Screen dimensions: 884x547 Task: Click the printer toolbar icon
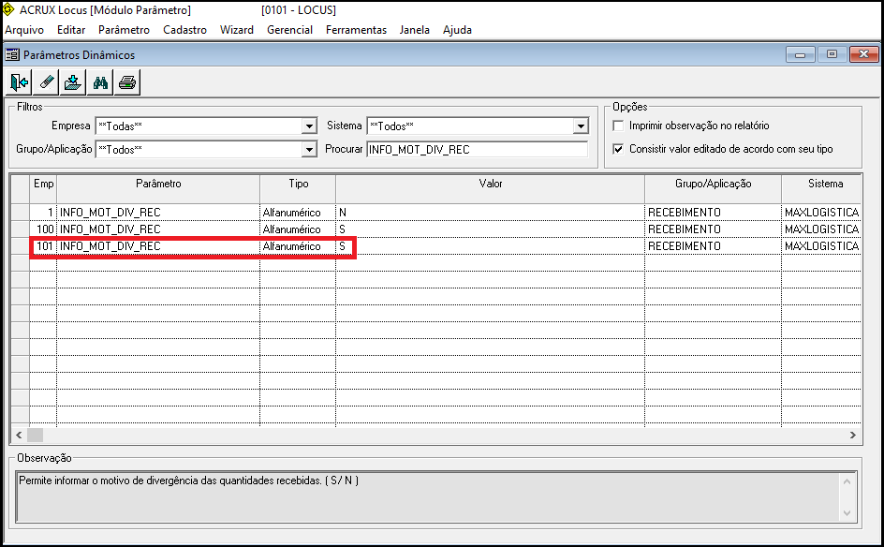pos(127,83)
